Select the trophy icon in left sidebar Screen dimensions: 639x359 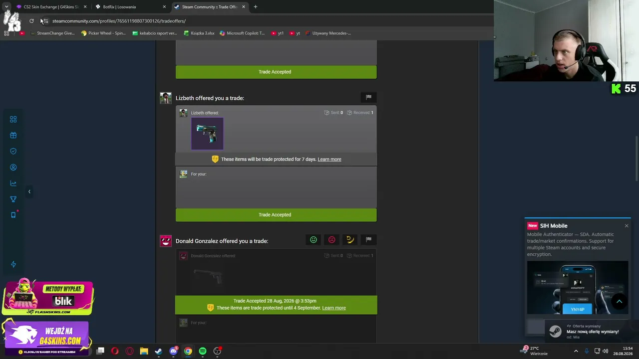(13, 199)
